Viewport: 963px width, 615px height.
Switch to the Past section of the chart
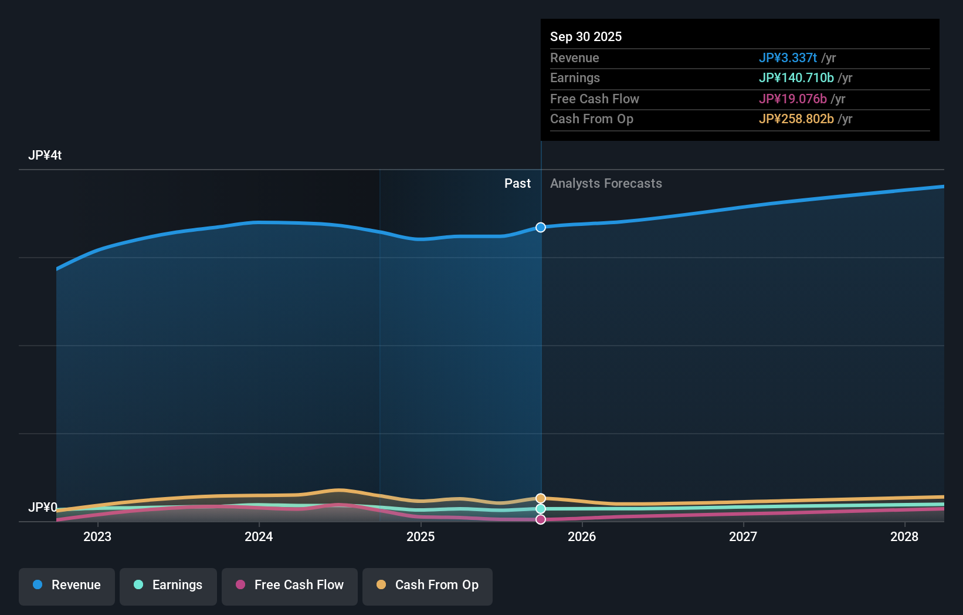pyautogui.click(x=517, y=183)
